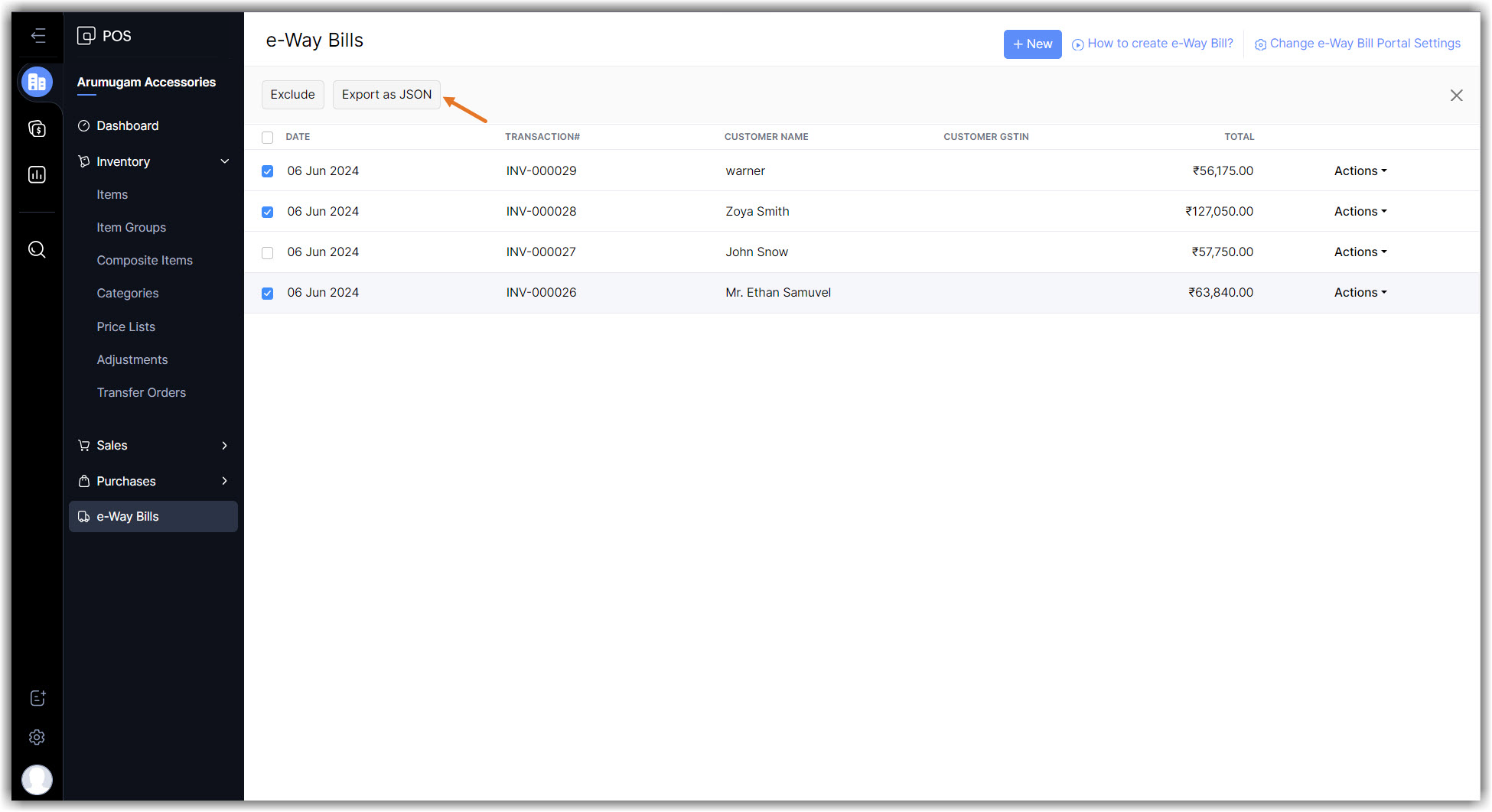This screenshot has width=1492, height=812.
Task: Open Actions dropdown for Zoya Smith row
Action: coord(1360,212)
